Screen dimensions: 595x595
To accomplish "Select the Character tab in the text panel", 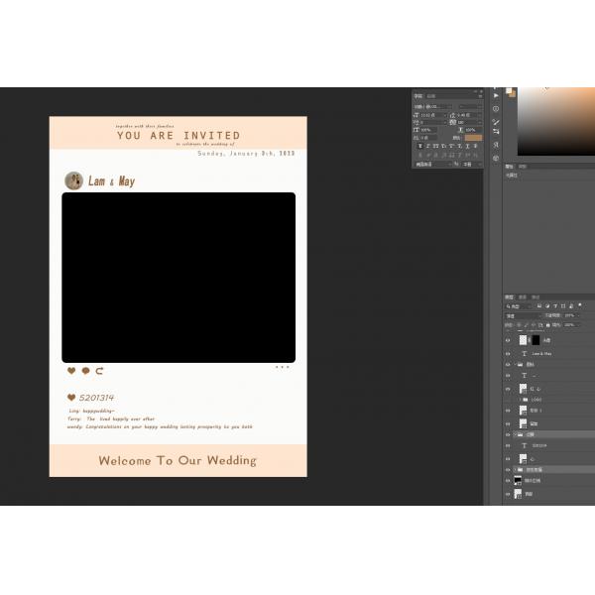I will point(417,96).
